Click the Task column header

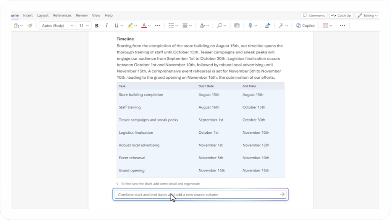point(122,86)
